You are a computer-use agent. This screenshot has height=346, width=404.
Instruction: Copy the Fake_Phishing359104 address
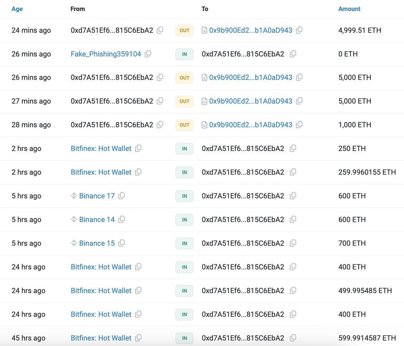pos(148,54)
